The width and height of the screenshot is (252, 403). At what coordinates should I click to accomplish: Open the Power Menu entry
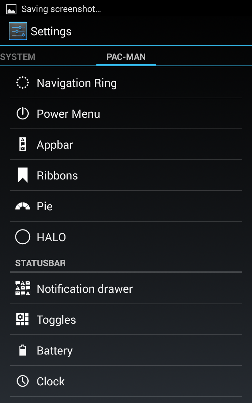[x=68, y=114]
